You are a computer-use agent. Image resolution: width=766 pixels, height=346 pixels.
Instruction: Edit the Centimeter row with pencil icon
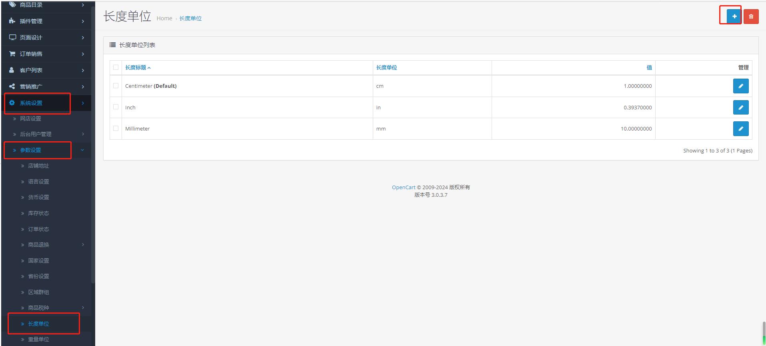[740, 86]
